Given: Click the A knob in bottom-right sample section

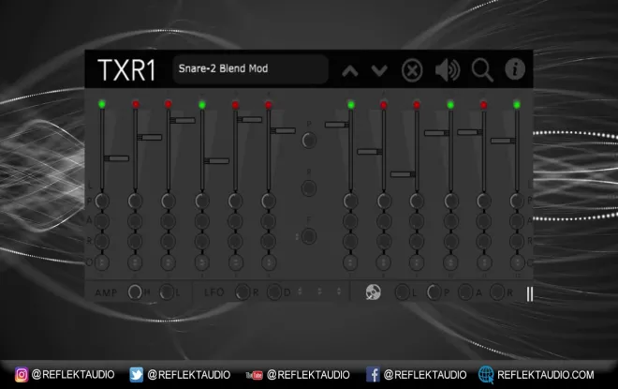Looking at the screenshot, I should pos(465,292).
